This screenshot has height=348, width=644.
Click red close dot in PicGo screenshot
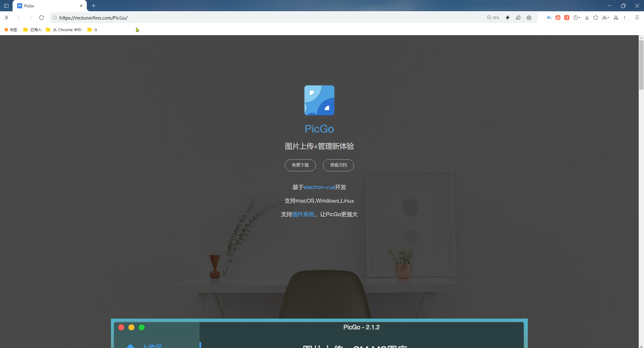tap(121, 327)
